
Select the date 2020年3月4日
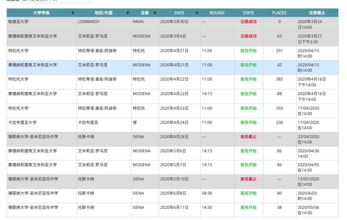(x=173, y=36)
